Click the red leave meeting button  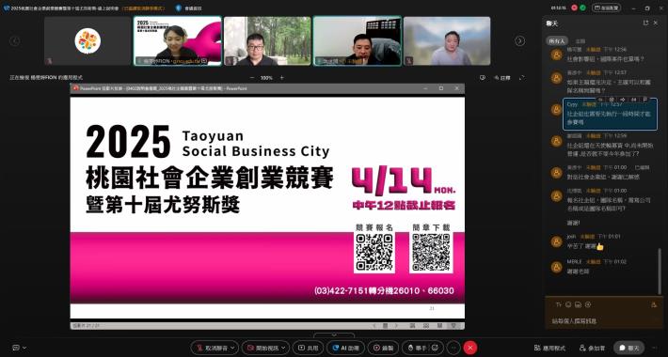(x=469, y=348)
